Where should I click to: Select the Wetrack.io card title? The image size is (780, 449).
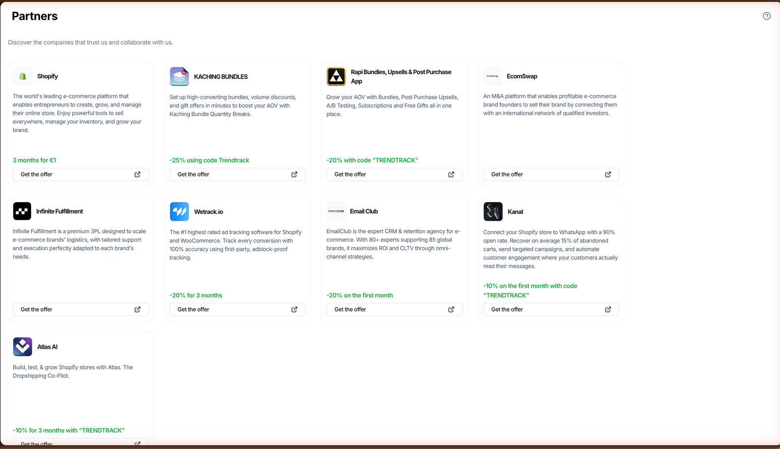(209, 212)
